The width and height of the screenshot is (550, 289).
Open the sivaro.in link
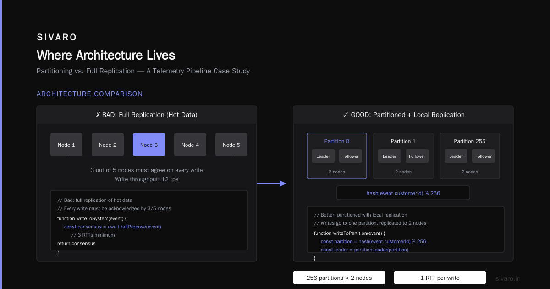click(x=508, y=278)
